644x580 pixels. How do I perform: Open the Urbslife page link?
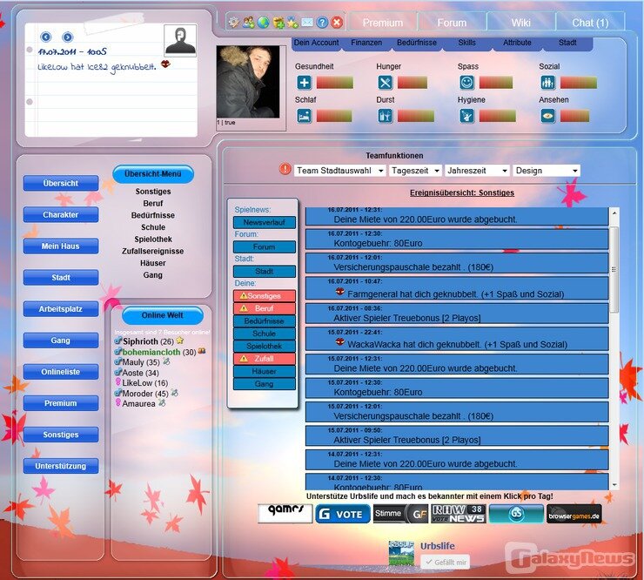pos(438,546)
